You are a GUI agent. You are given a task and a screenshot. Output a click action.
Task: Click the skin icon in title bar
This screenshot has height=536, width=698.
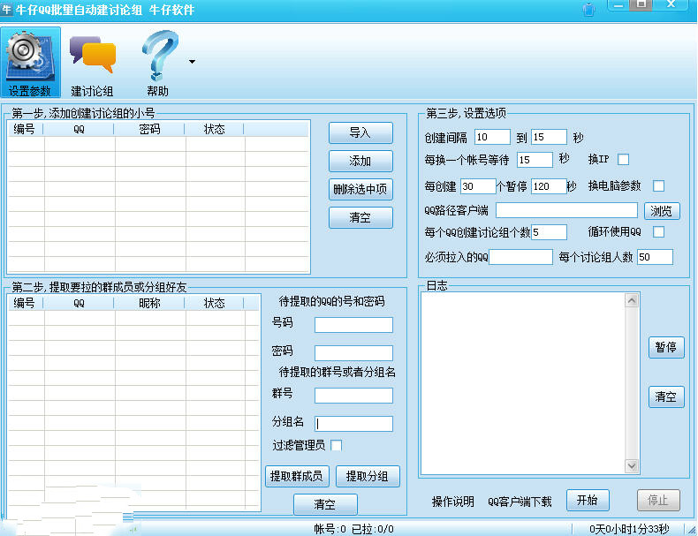(x=588, y=9)
